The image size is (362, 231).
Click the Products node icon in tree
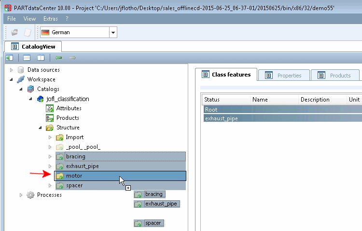pos(50,118)
